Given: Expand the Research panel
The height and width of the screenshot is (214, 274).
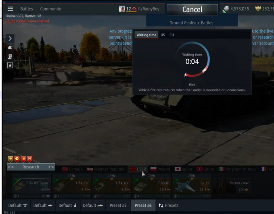Looking at the screenshot, I should click(31, 167).
